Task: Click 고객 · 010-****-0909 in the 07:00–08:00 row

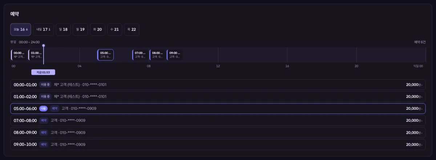Action: pyautogui.click(x=68, y=120)
